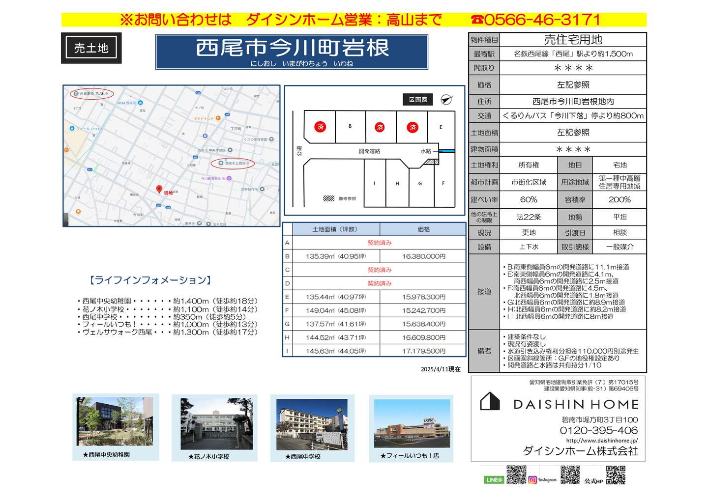Click the 西尾市今川町岩根地内 address cell
Viewport: 708px width, 500px height.
573,102
